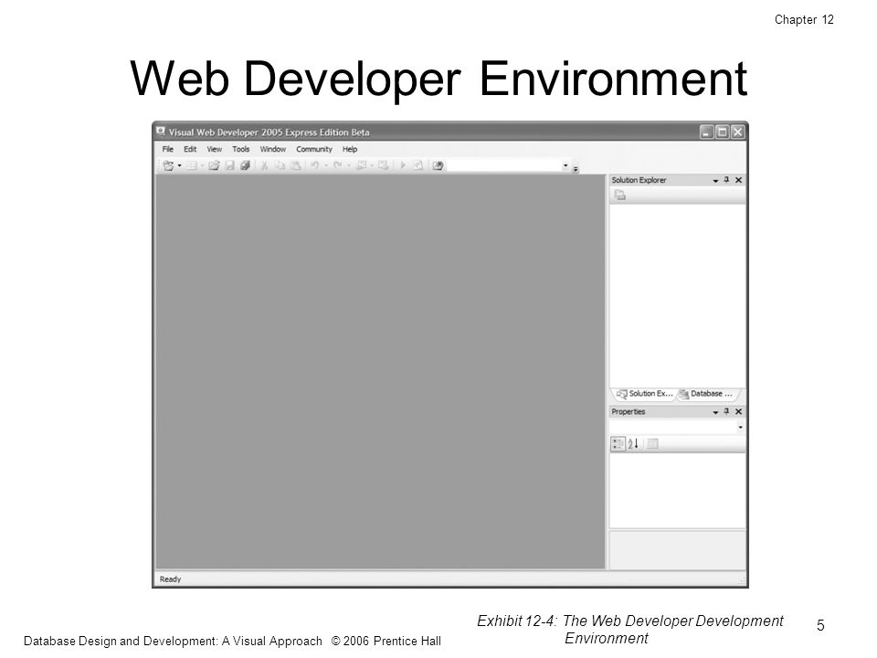Toggle Properties panel auto-hide pin
Image resolution: width=877 pixels, height=658 pixels.
click(x=726, y=412)
